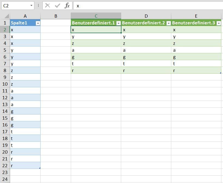This screenshot has height=183, width=223.
Task: Click the three-dot handle beside the Name Box
Action: (x=38, y=5)
